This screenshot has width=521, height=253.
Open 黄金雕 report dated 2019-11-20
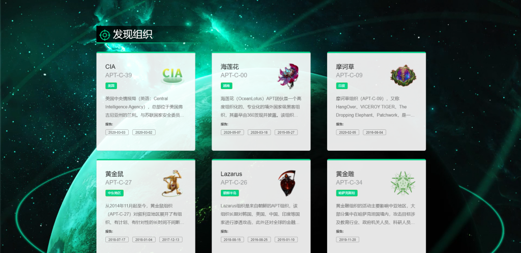tap(348, 239)
